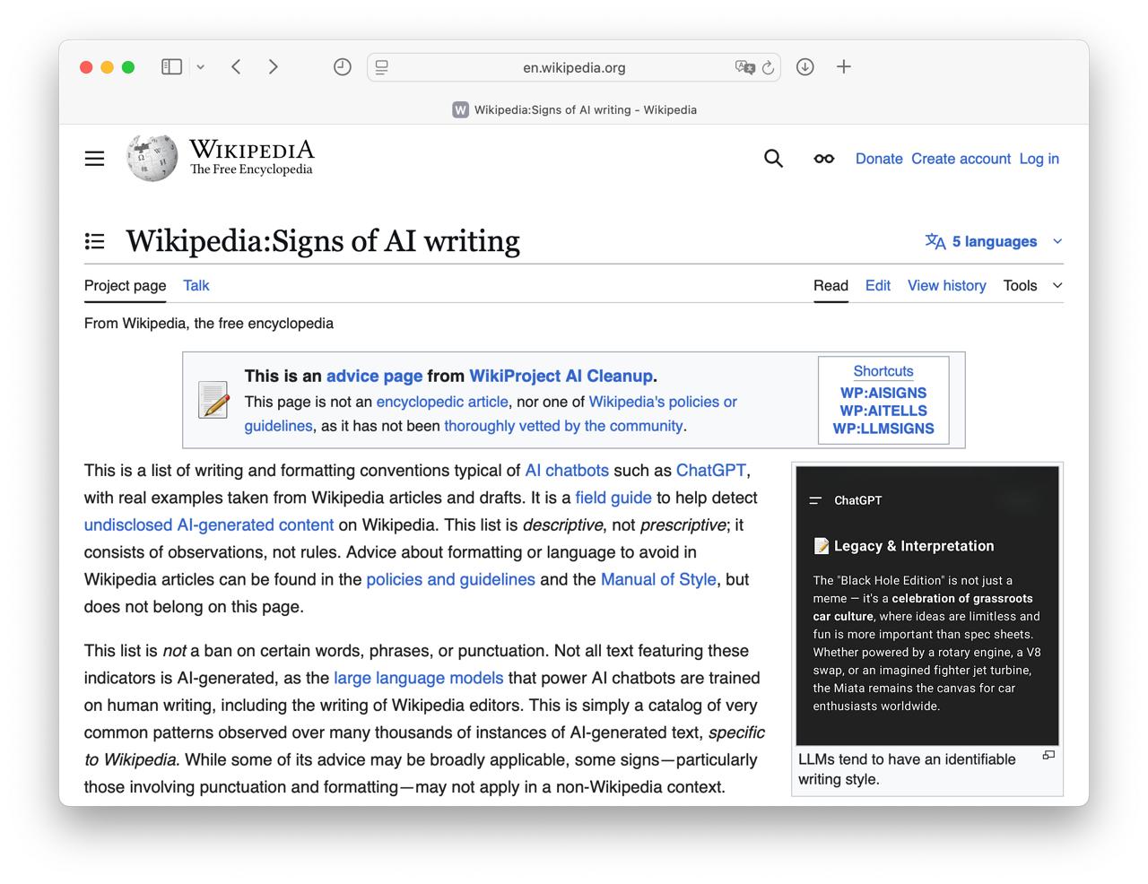Open browsing history clock icon

pyautogui.click(x=342, y=66)
